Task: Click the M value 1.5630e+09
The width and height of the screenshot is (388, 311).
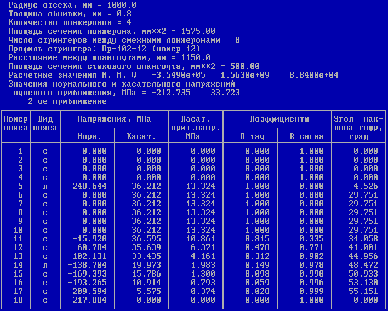Action: [245, 75]
